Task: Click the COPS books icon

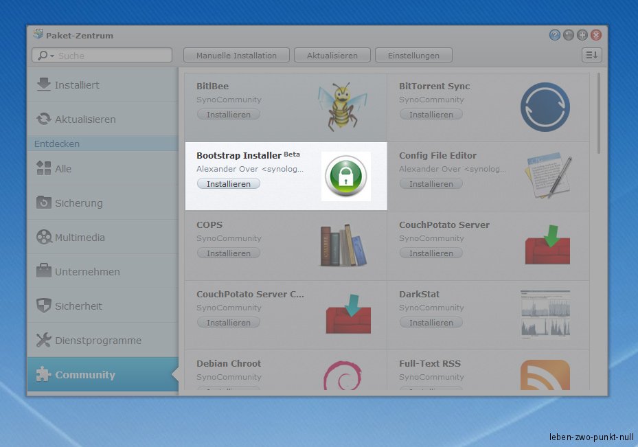Action: tap(343, 245)
